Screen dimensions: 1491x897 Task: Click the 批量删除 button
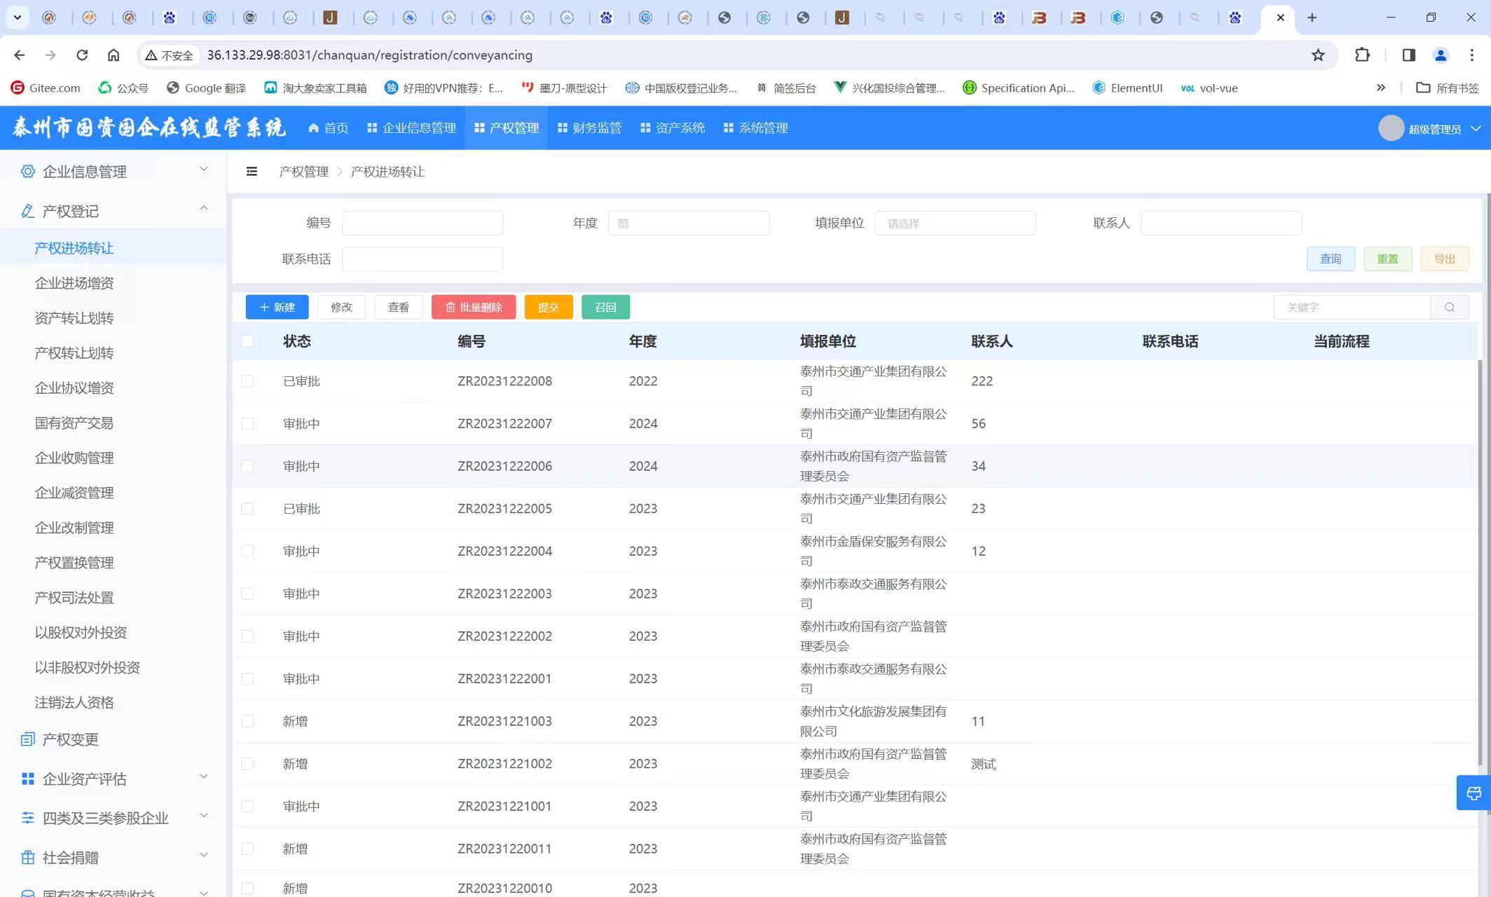[474, 307]
